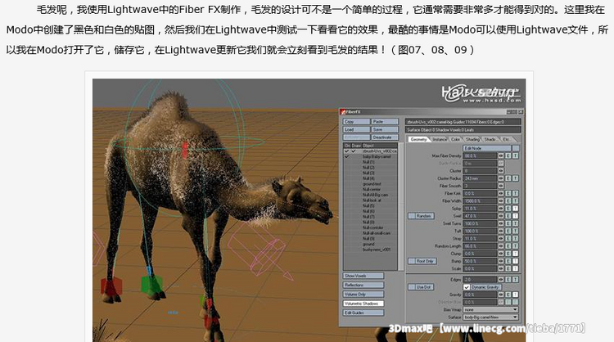Toggle On checkmark for baby camel object

point(346,156)
